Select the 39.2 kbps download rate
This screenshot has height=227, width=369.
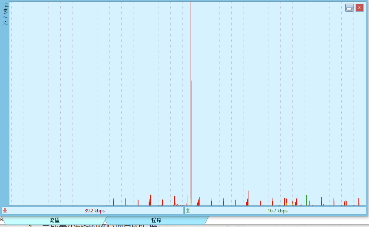[x=94, y=211]
